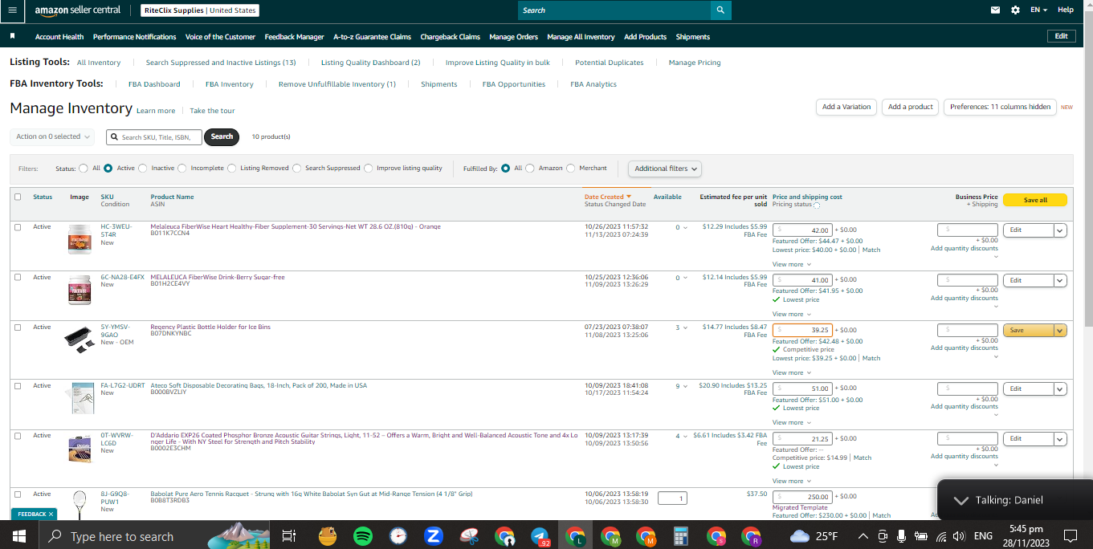
Task: Open Feedback Manager
Action: [294, 37]
